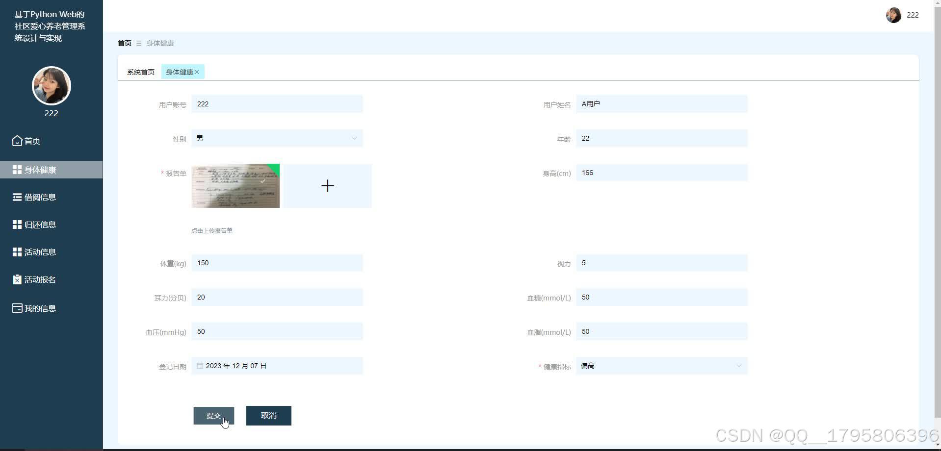Open 活动信息 sidebar icon
Viewport: 941px width, 451px height.
point(17,252)
